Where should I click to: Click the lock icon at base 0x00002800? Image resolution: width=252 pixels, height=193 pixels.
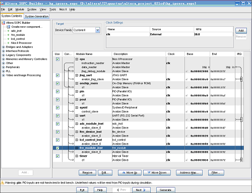(187, 71)
